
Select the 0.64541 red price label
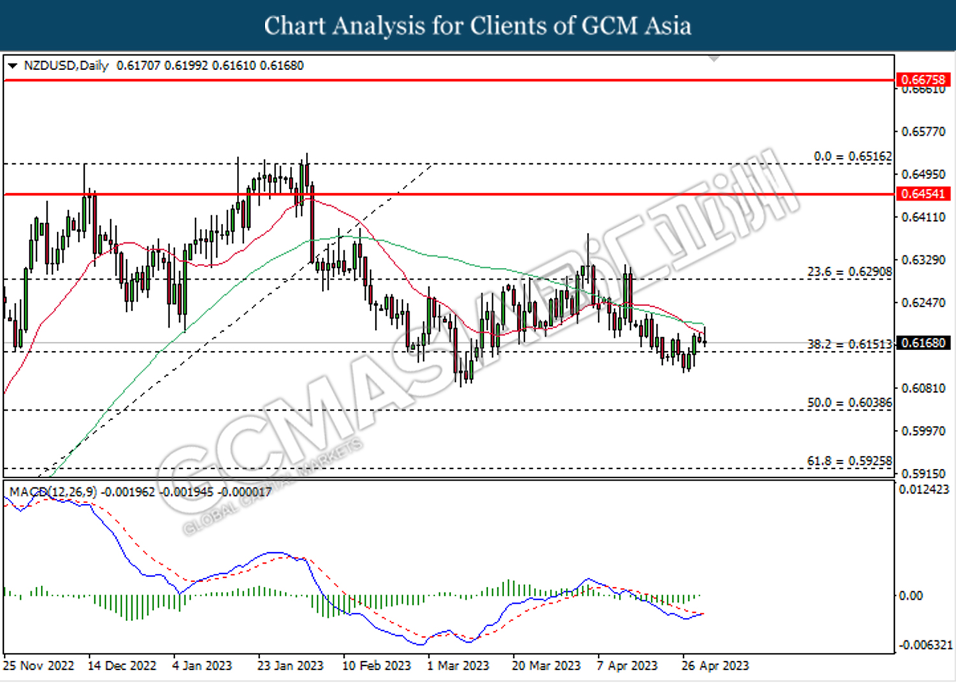923,194
